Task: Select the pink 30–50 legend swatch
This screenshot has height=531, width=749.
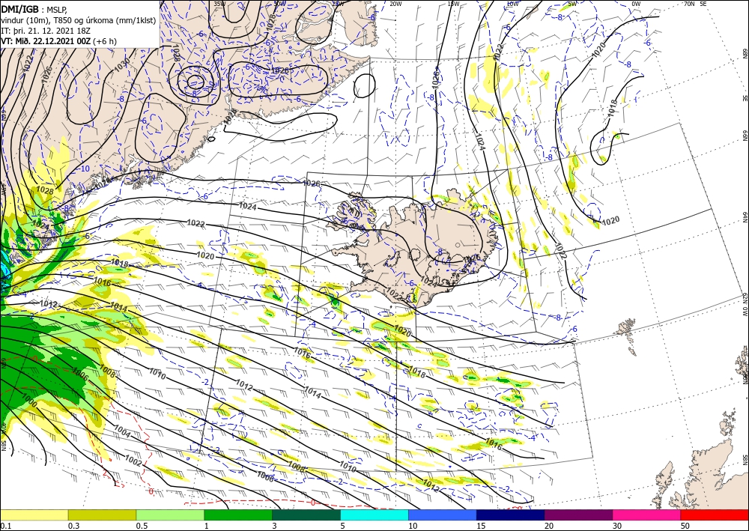Action: (x=647, y=515)
